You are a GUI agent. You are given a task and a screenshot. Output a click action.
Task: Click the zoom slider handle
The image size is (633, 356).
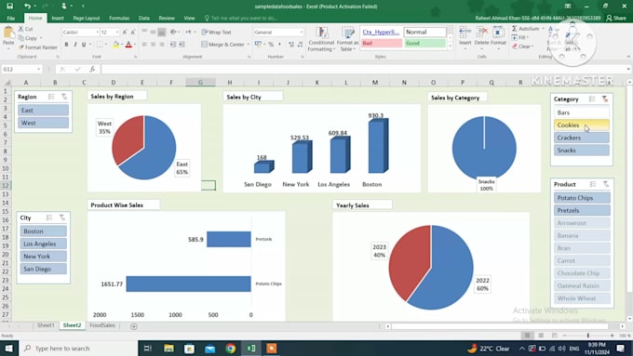click(588, 336)
